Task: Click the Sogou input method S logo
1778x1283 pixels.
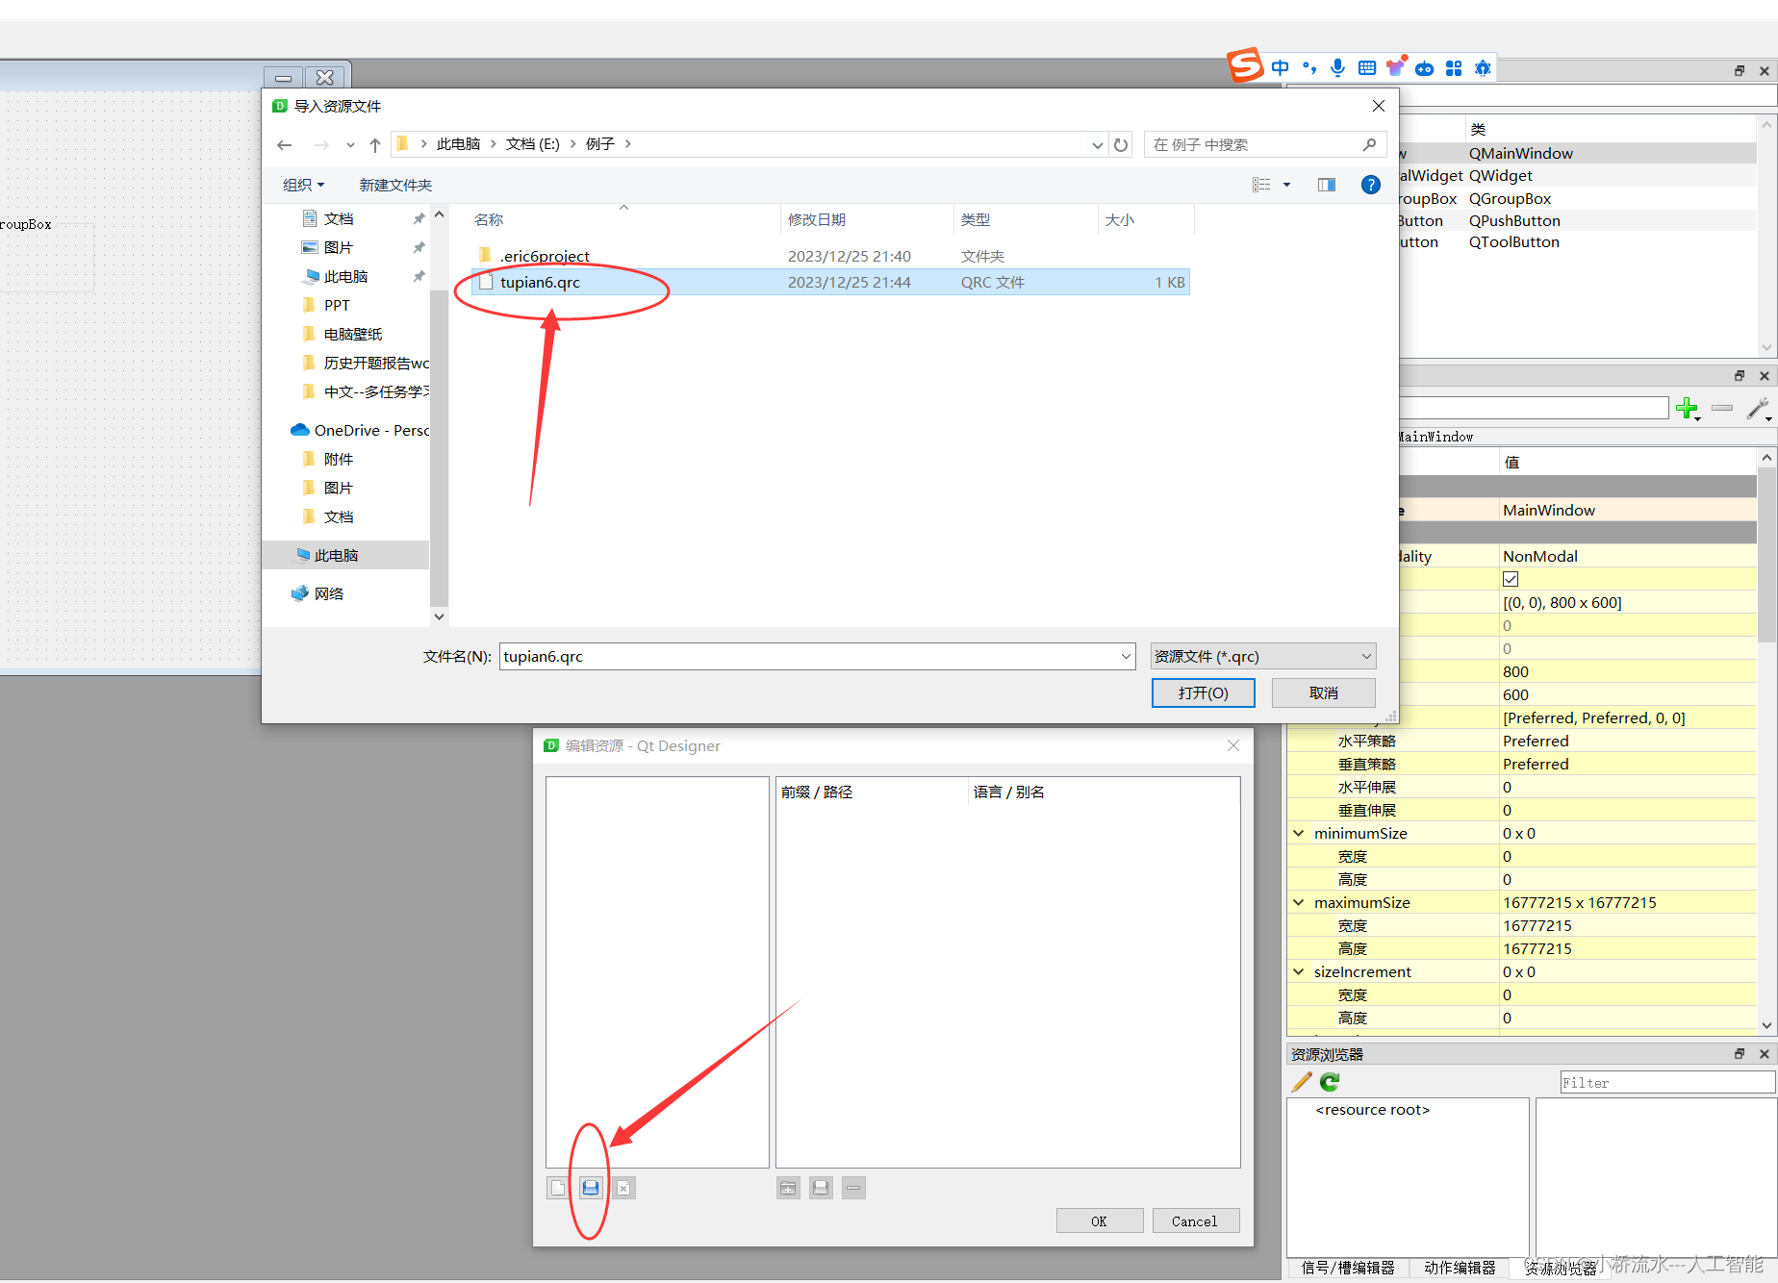Action: (1245, 65)
